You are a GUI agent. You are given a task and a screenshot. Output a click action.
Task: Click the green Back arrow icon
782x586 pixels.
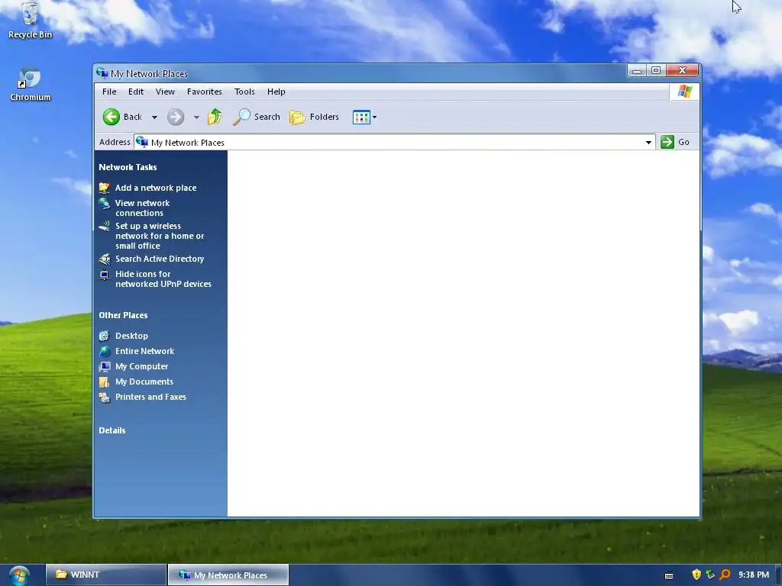(111, 117)
